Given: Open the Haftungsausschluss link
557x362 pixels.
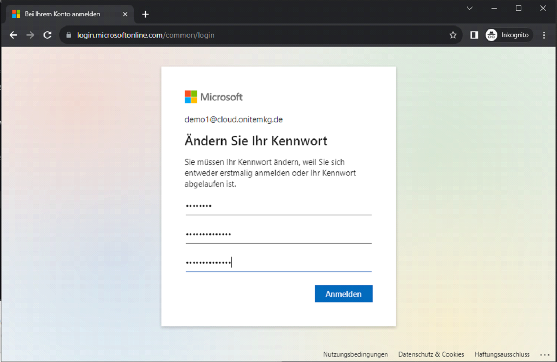Looking at the screenshot, I should pos(502,354).
